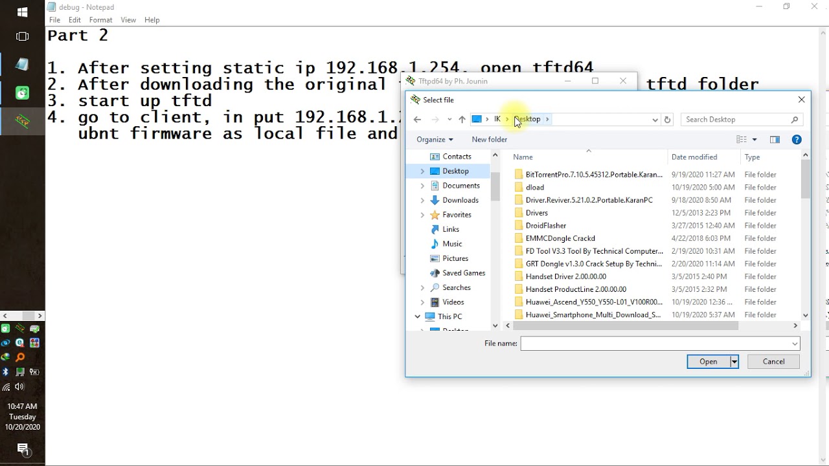This screenshot has height=466, width=829.
Task: Open the Action Center notifications icon
Action: [x=23, y=449]
